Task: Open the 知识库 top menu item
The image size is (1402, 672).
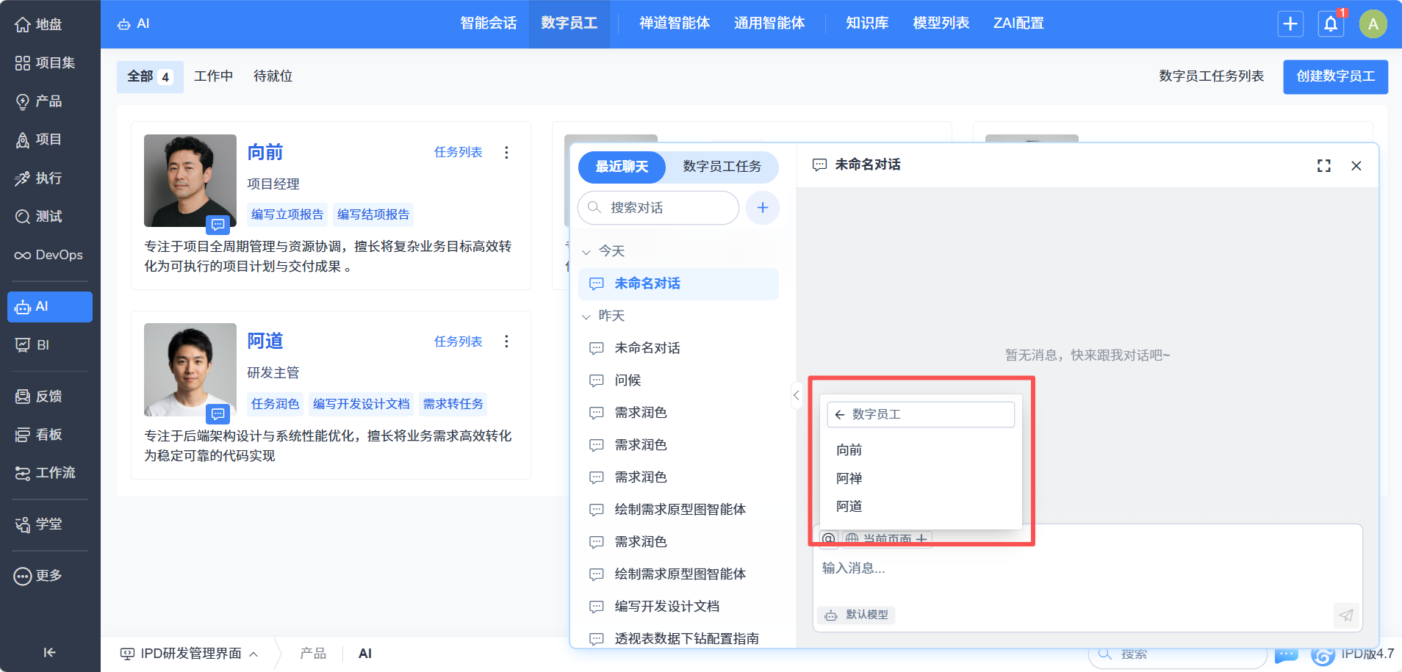Action: pos(867,24)
